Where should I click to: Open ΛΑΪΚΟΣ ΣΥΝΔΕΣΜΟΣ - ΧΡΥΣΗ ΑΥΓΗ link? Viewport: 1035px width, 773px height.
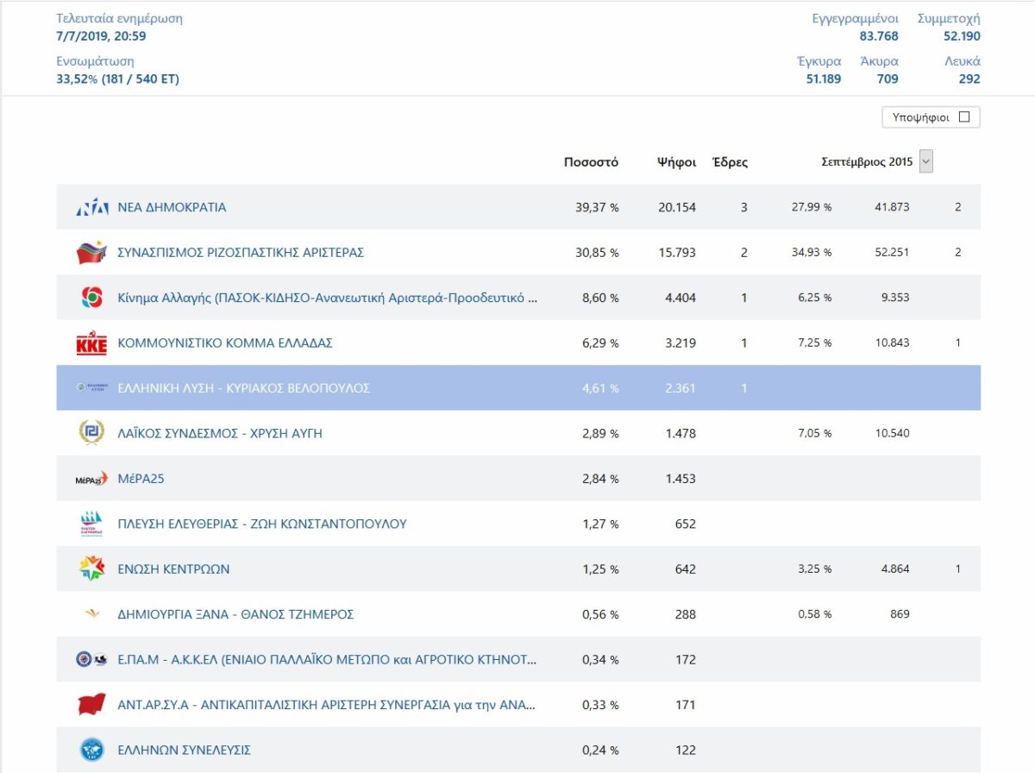tap(220, 433)
